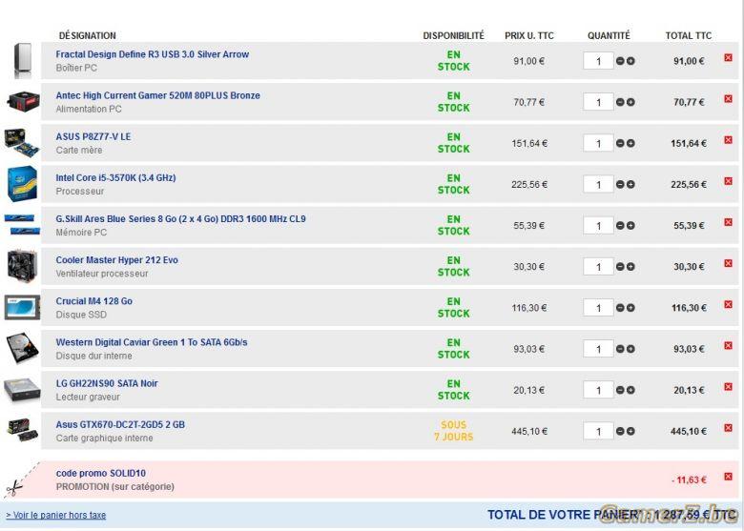The image size is (744, 531).
Task: Remove Fractal Design Define R3 from cart
Action: click(x=728, y=57)
